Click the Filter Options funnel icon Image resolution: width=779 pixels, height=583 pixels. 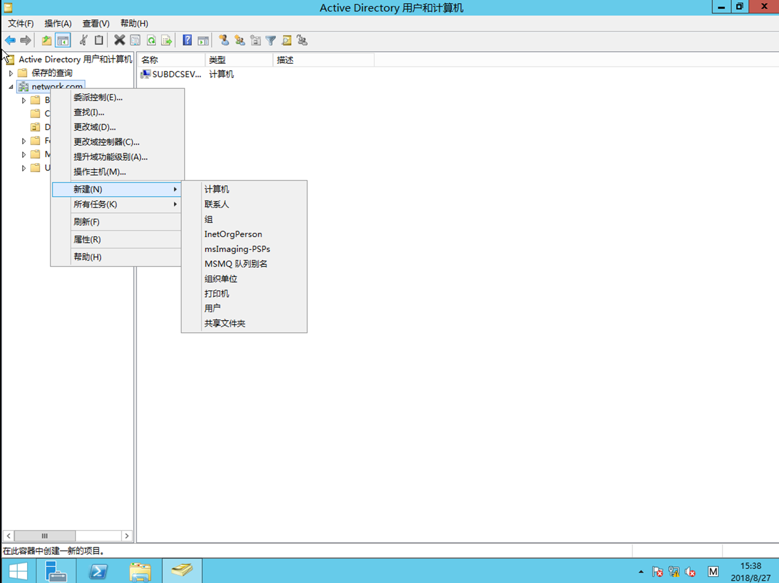pyautogui.click(x=271, y=40)
